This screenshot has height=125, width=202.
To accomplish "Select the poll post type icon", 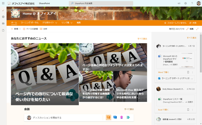I will 128,117.
